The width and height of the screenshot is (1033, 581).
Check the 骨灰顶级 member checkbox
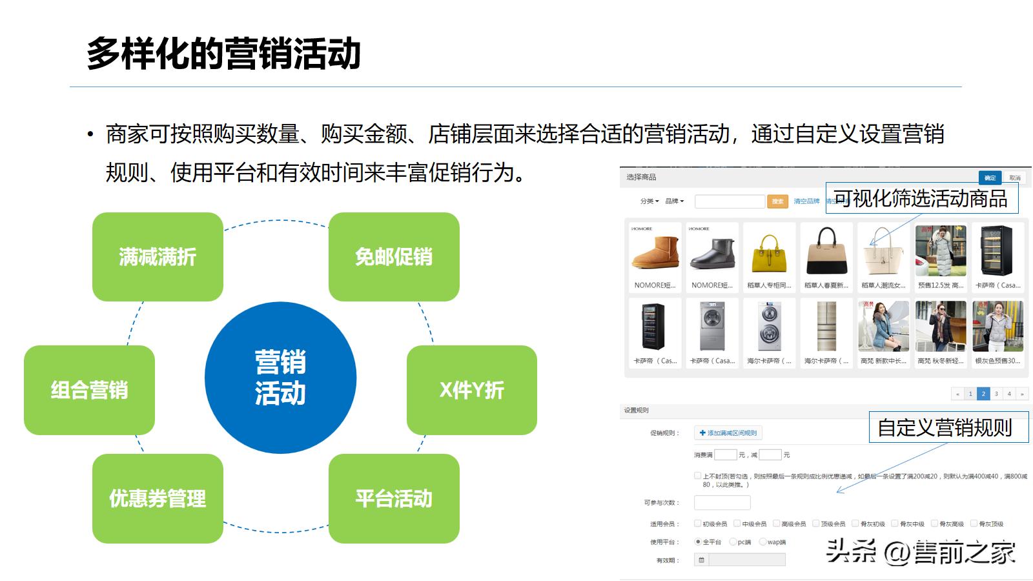pyautogui.click(x=973, y=524)
